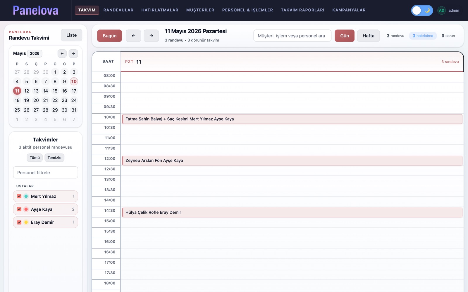This screenshot has width=468, height=292.
Task: Open Hülya Çelik Röfle appointment
Action: coord(292,212)
